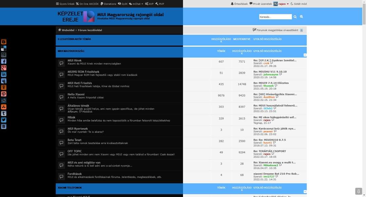Click forum icon beside MIUI Hírek
366x197 pixels.
pos(61,63)
